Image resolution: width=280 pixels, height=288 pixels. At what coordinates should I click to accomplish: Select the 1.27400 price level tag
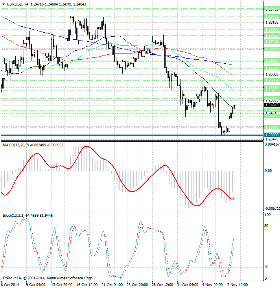271,41
